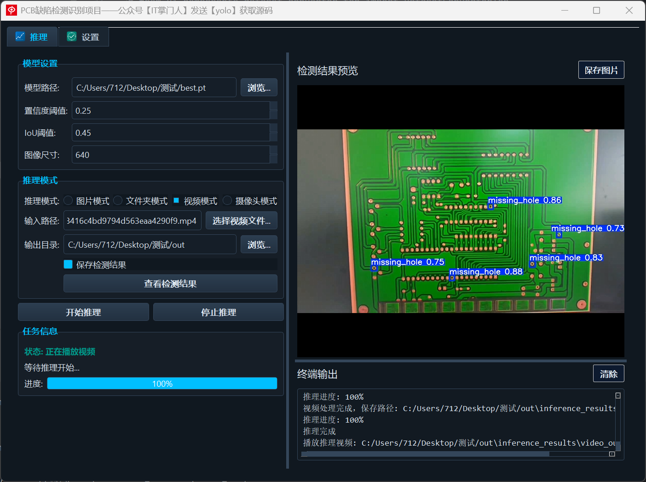Click the green check icon on the 设置 tab

click(x=72, y=36)
